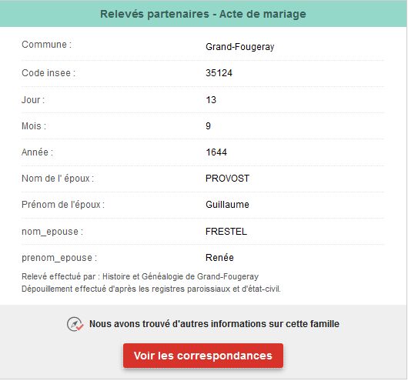Screen dimensions: 408x381
Task: Select the Code insee value 35124
Action: tap(219, 73)
